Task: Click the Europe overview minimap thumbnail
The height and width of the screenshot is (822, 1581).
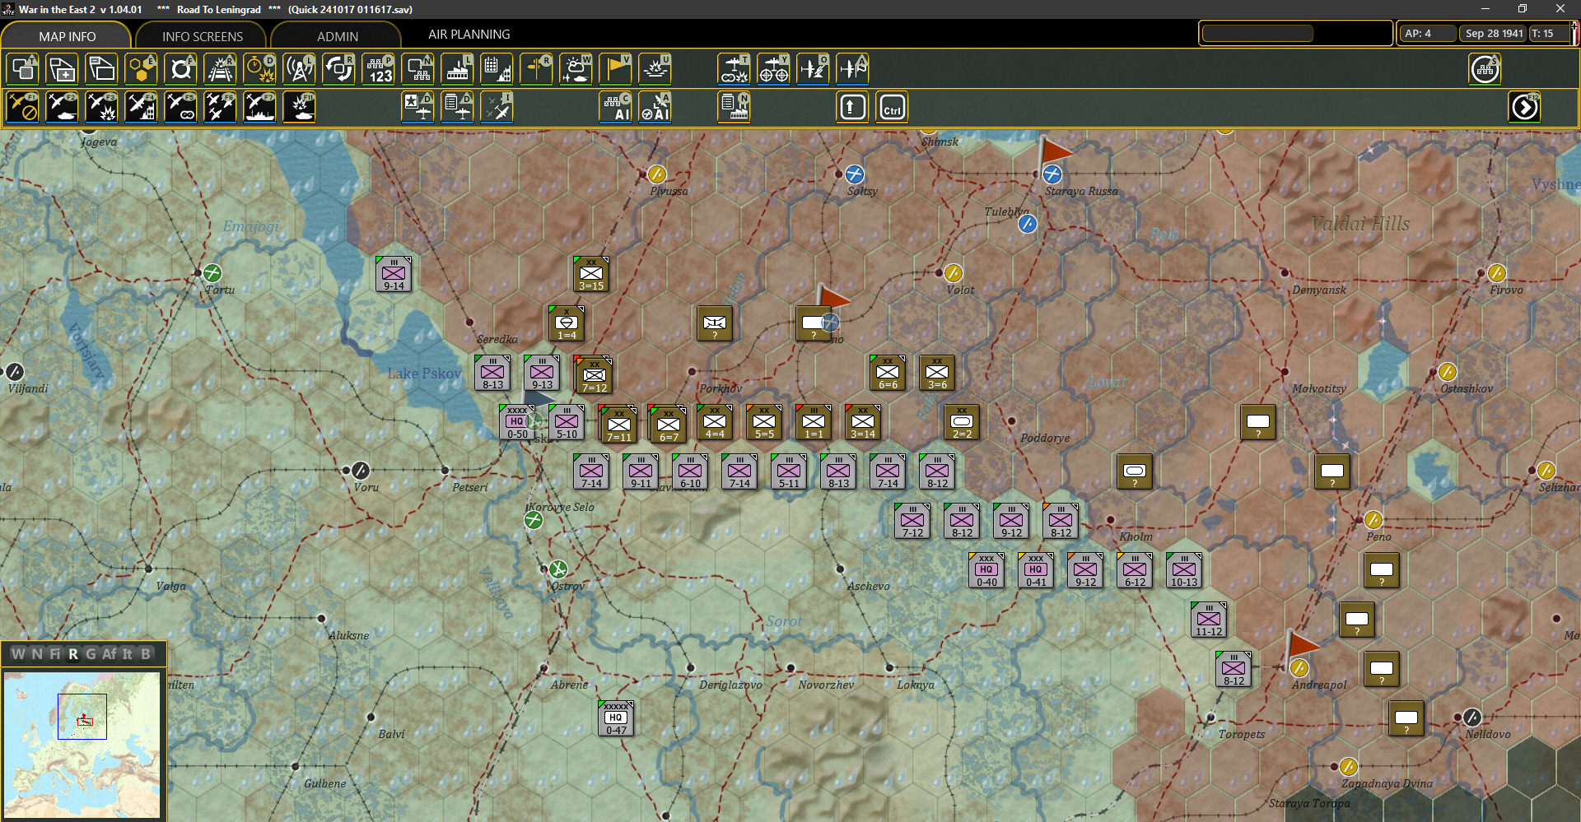Action: tap(82, 745)
